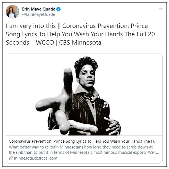Open Erin Maye Quade's profile avatar
The height and width of the screenshot is (169, 169).
(x=12, y=12)
